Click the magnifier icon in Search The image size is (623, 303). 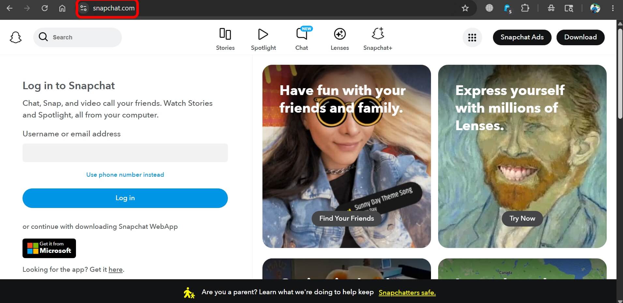[43, 37]
